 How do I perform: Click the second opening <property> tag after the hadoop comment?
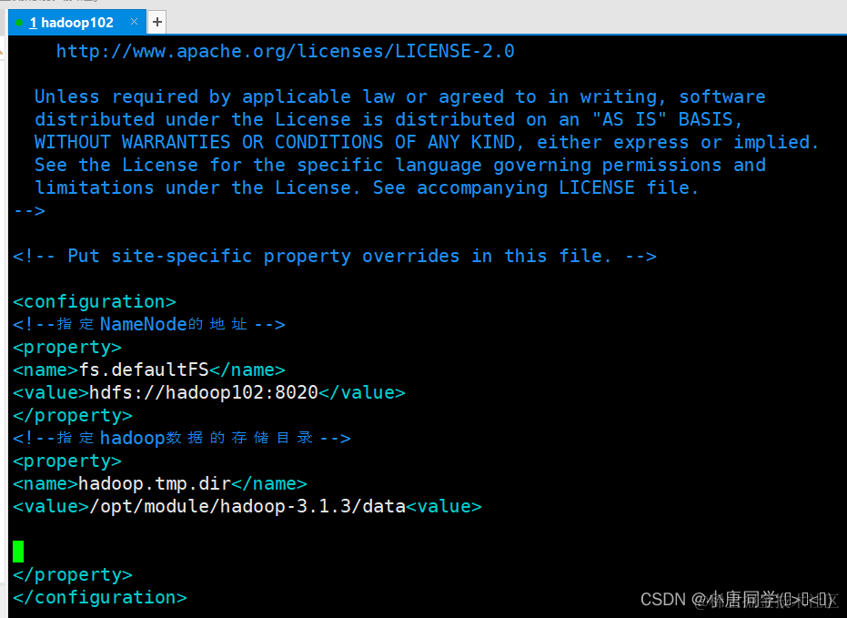pyautogui.click(x=67, y=461)
